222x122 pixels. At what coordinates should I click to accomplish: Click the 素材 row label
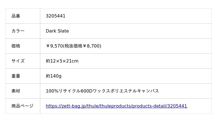(x=16, y=91)
